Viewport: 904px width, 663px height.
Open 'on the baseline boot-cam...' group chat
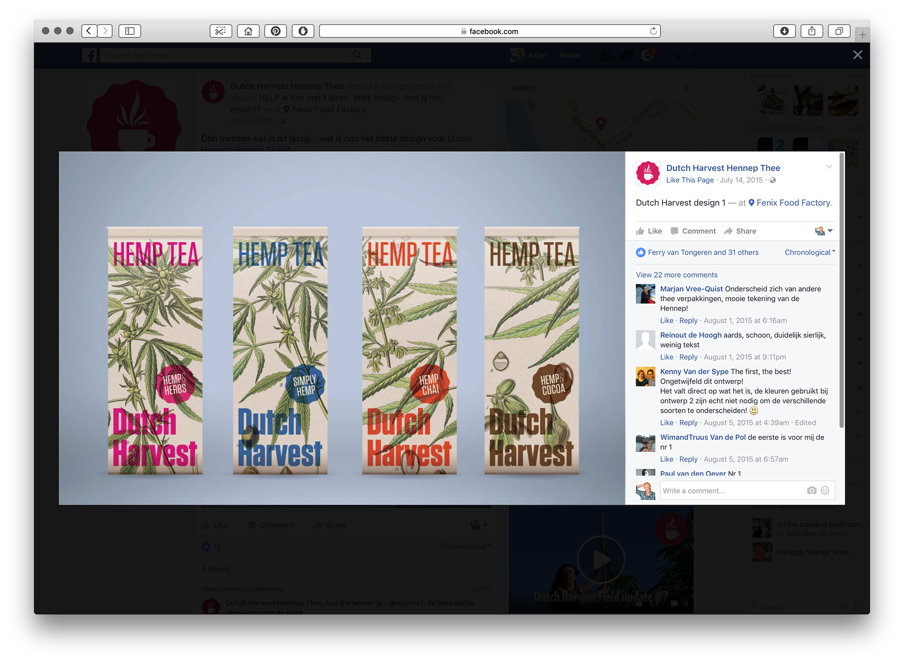809,528
